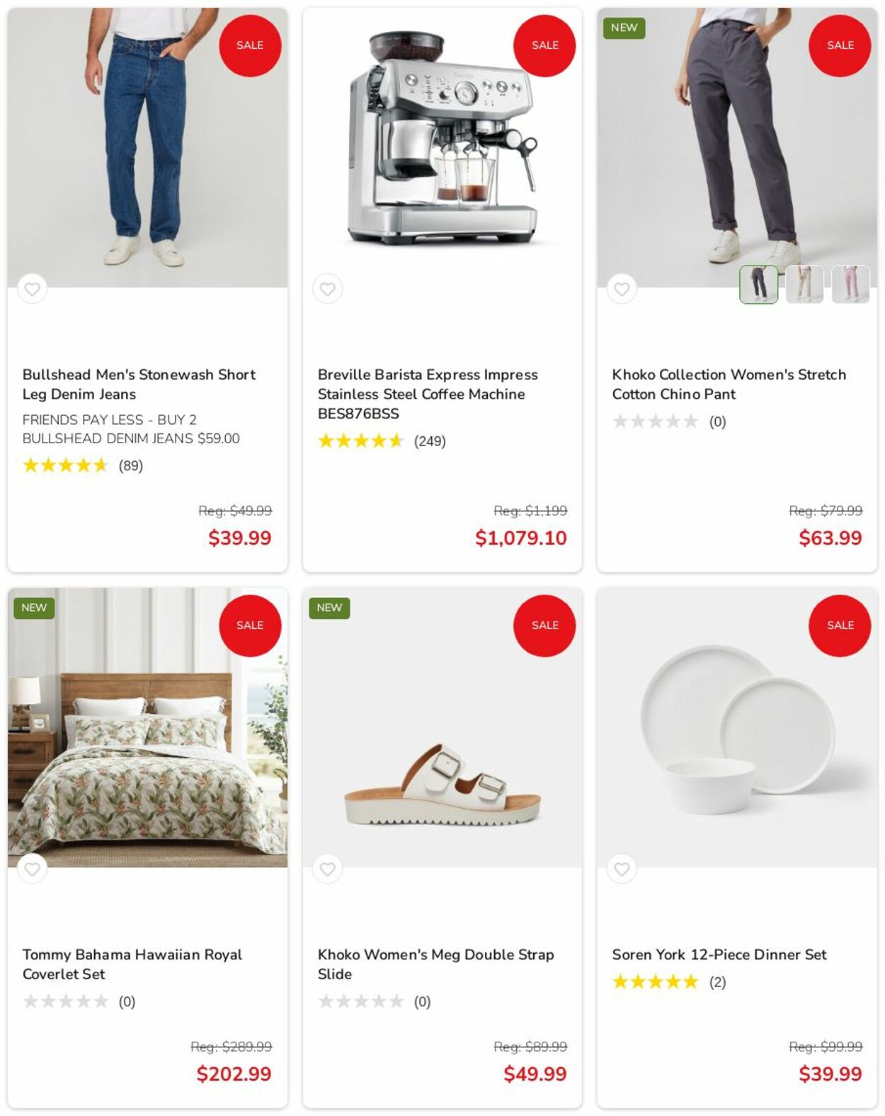Select the dark grey chino pant swatch
The image size is (885, 1116).
pyautogui.click(x=758, y=284)
